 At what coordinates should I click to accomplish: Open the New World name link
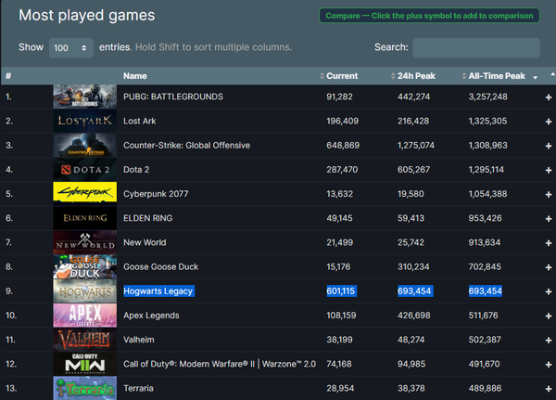tap(145, 242)
